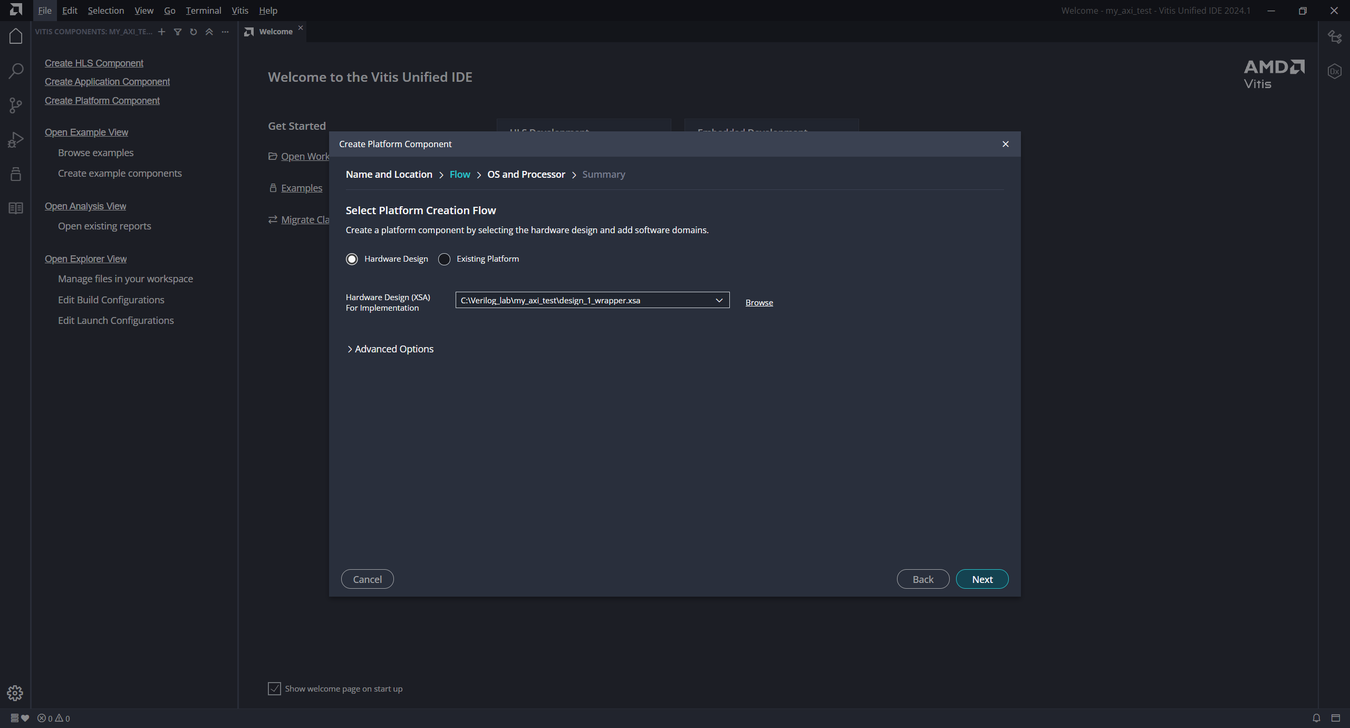Select the Hardware Design radio button
Image resolution: width=1350 pixels, height=728 pixels.
(352, 259)
